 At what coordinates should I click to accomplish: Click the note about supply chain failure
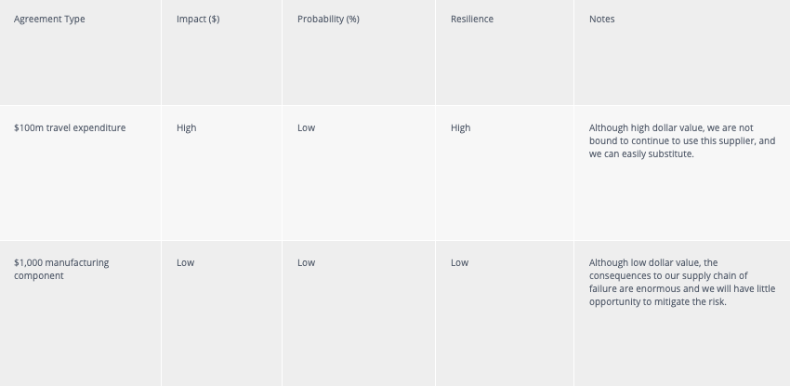click(682, 282)
